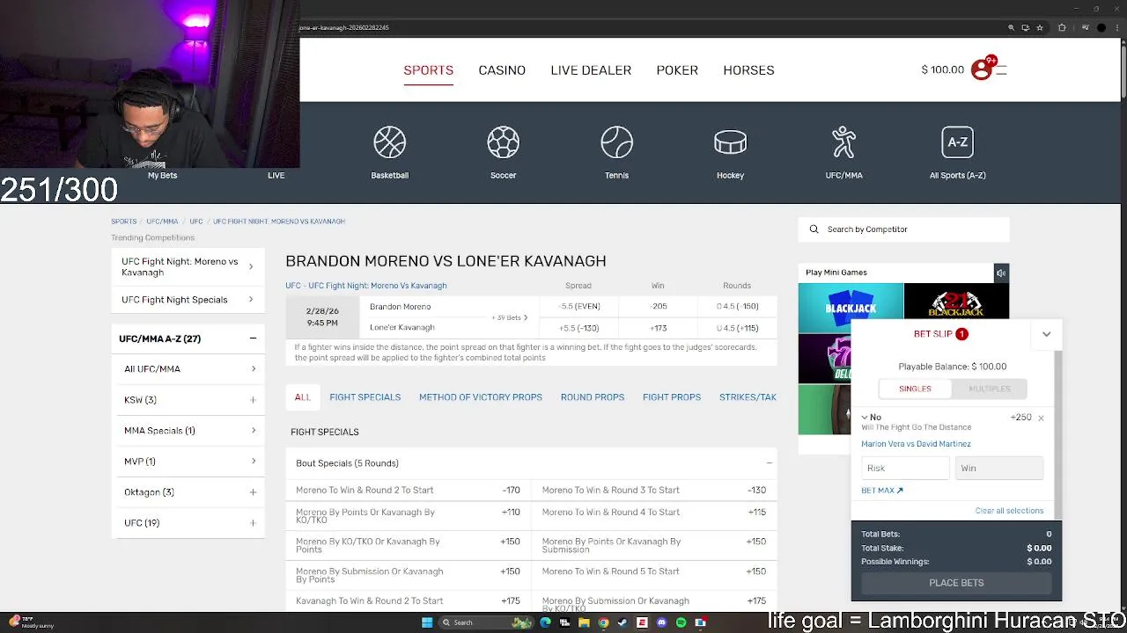
Task: Open the Windows Start button
Action: (427, 622)
